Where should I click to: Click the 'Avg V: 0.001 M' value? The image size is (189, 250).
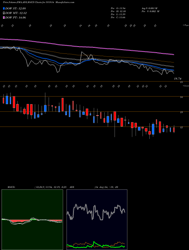click(x=149, y=8)
